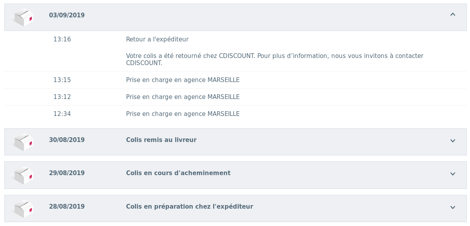Click the 13:16 timestamp

pos(62,39)
